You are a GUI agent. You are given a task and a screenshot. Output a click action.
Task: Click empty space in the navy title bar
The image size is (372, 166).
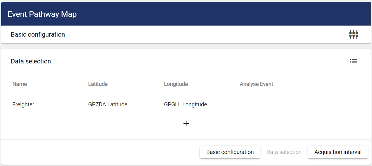point(222,14)
